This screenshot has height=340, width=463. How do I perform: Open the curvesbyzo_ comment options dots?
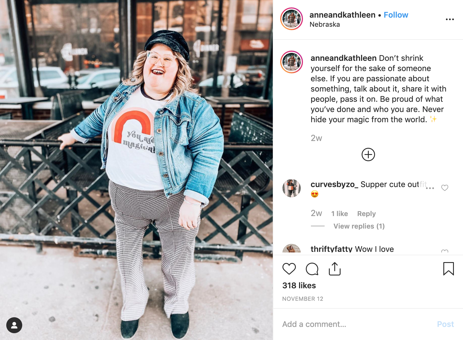430,188
